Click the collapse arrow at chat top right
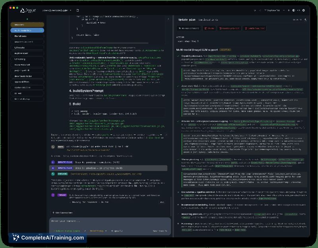Viewport: 318px width, 248px height. click(168, 19)
